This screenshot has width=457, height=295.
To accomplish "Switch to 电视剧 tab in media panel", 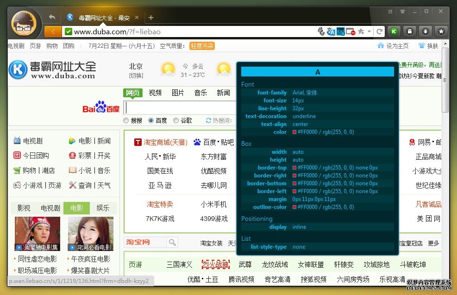I will 50,208.
